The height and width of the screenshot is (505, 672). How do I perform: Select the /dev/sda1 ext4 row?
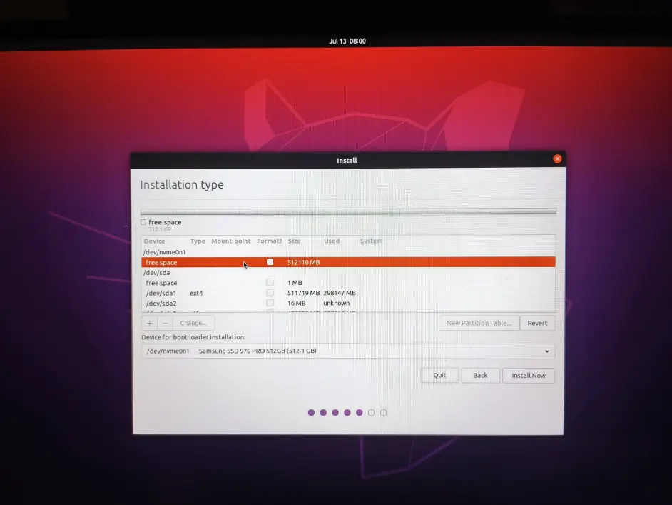(x=348, y=293)
